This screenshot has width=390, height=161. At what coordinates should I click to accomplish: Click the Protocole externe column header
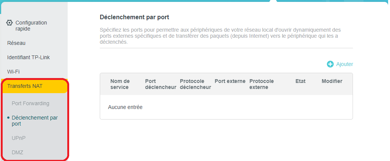pyautogui.click(x=262, y=84)
